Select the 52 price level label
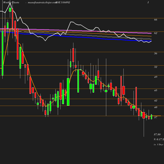 [x=155, y=67]
